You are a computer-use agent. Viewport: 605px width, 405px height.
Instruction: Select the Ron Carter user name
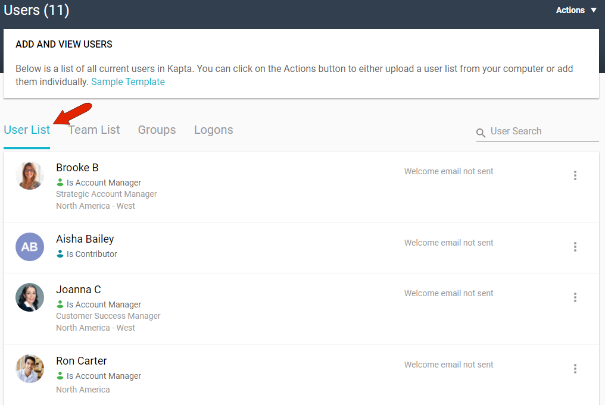tap(82, 361)
